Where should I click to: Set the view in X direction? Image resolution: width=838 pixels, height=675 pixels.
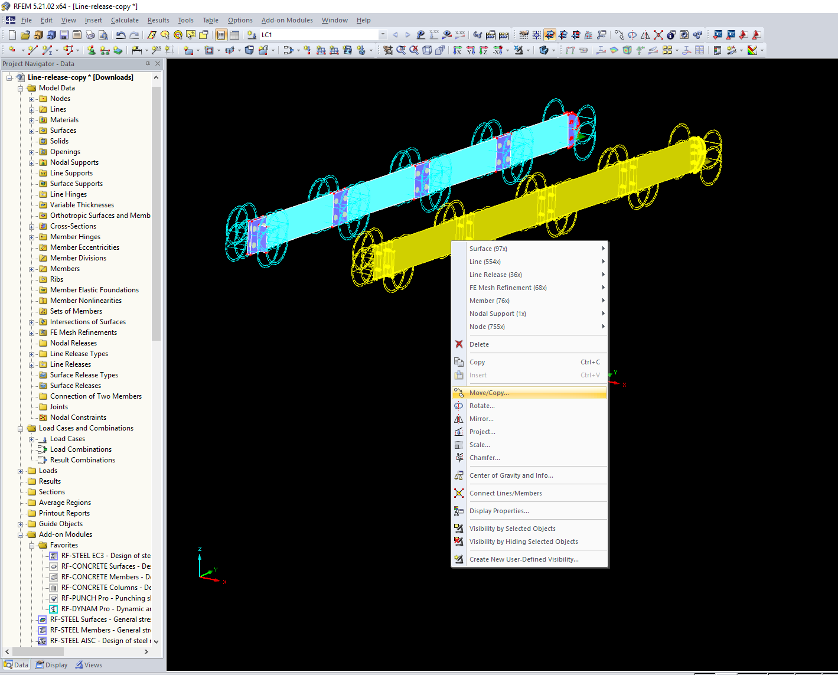click(x=457, y=50)
